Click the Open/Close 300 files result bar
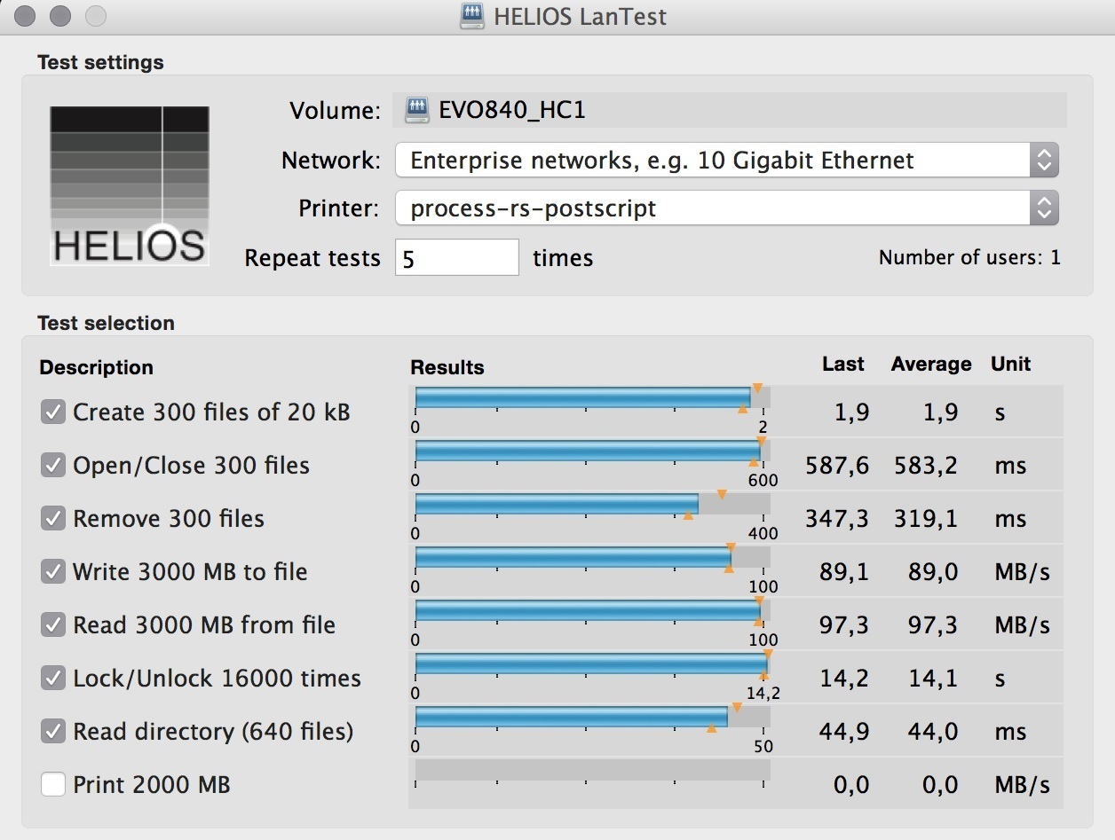Image resolution: width=1115 pixels, height=840 pixels. pyautogui.click(x=593, y=451)
